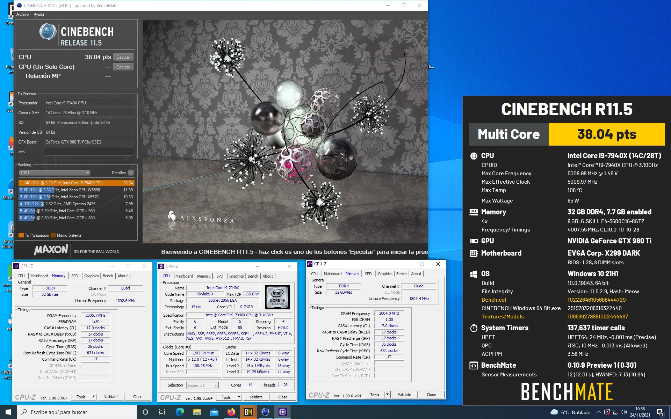The width and height of the screenshot is (671, 419).
Task: Click the Cinebench title bar app icon
Action: coord(19,5)
